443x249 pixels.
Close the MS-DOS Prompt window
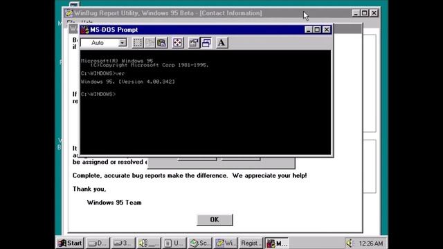[x=327, y=30]
